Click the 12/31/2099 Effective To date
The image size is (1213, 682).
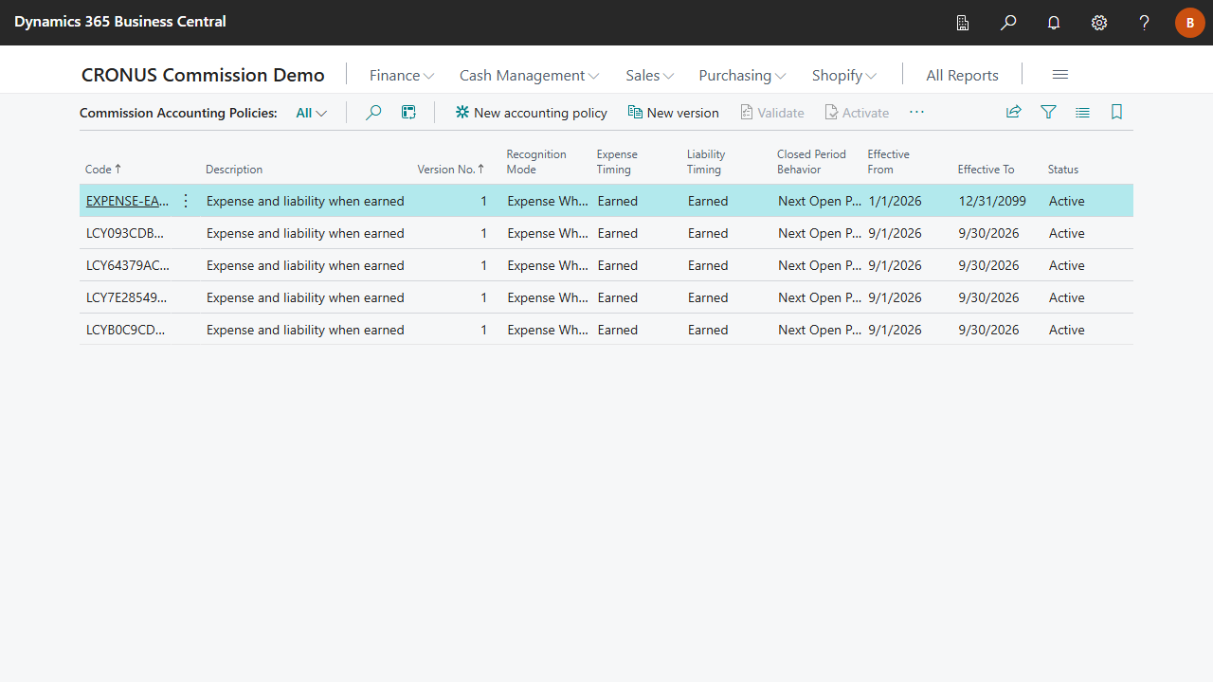tap(992, 201)
